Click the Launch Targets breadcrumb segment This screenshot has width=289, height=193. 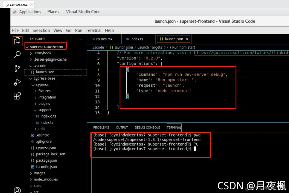150,48
